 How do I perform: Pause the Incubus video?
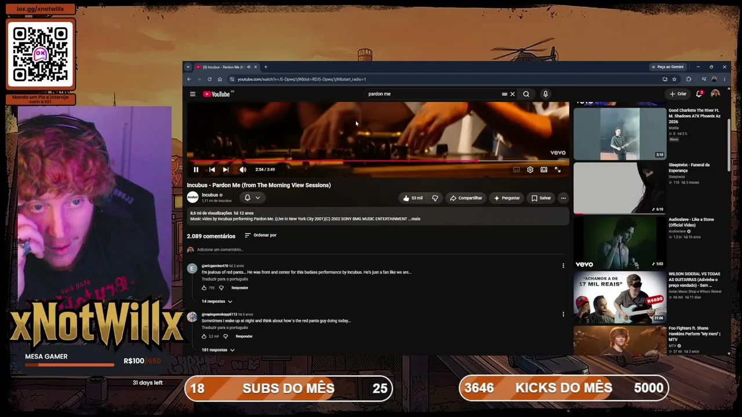(196, 170)
